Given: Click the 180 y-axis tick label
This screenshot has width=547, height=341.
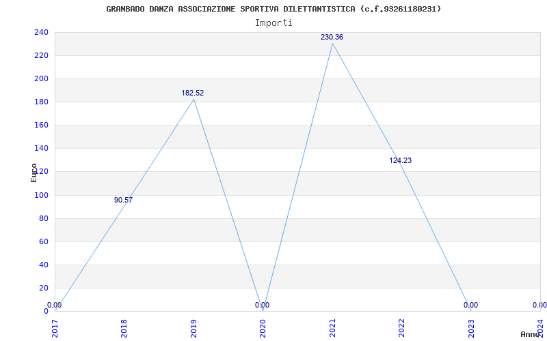Looking at the screenshot, I should (41, 102).
